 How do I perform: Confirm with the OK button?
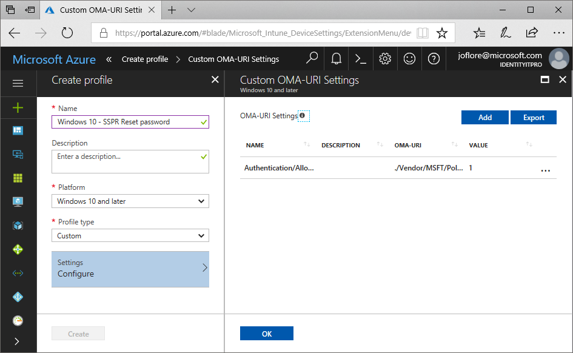266,333
